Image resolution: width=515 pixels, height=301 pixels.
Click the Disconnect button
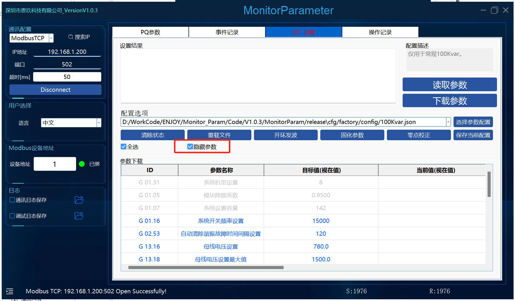pyautogui.click(x=55, y=90)
